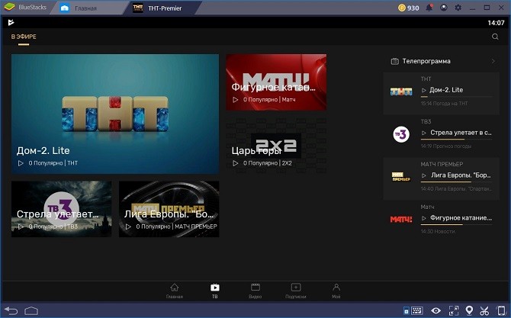The height and width of the screenshot is (318, 511).
Task: Click progress bar under Дом-2. Lite in list
Action: click(457, 97)
